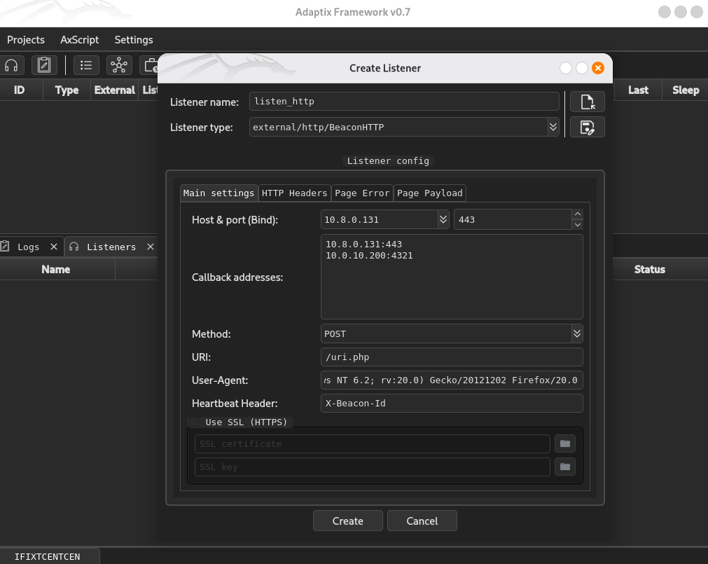
Task: Open the Settings menu
Action: point(134,40)
